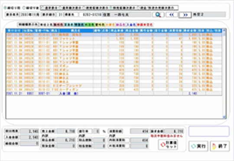Click the blue 入金 payment row
This screenshot has width=234, height=161.
point(114,93)
